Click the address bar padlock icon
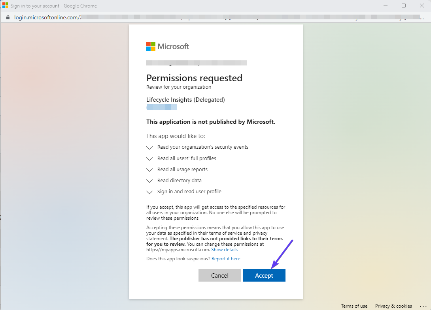The image size is (431, 310). click(x=8, y=17)
